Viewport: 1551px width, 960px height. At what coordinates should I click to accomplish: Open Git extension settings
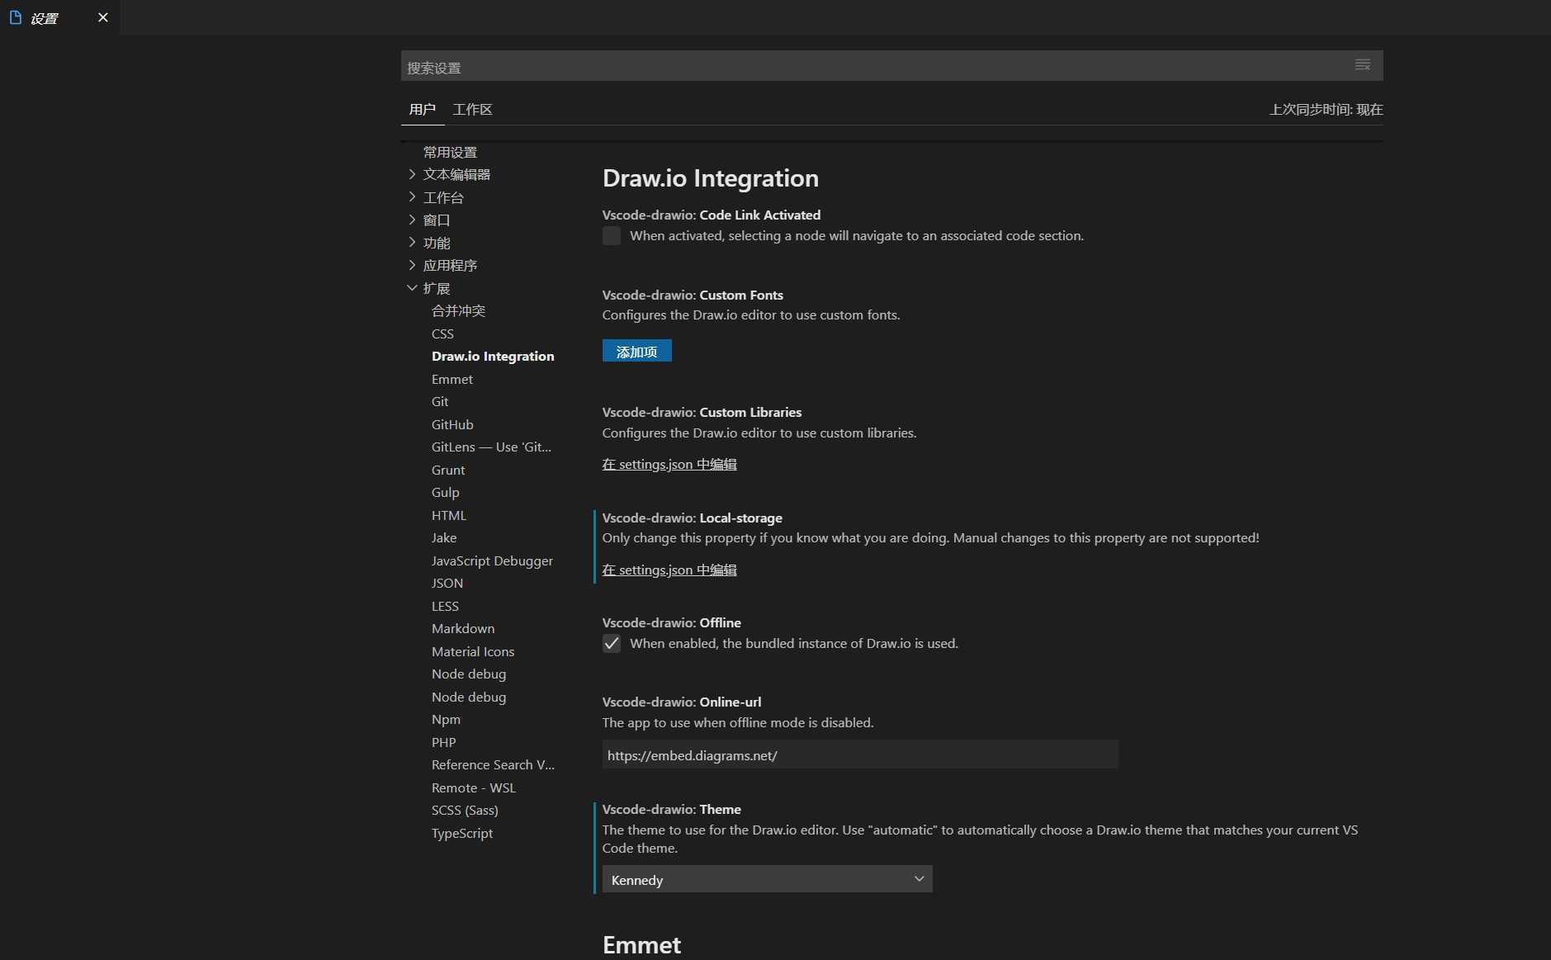point(440,401)
